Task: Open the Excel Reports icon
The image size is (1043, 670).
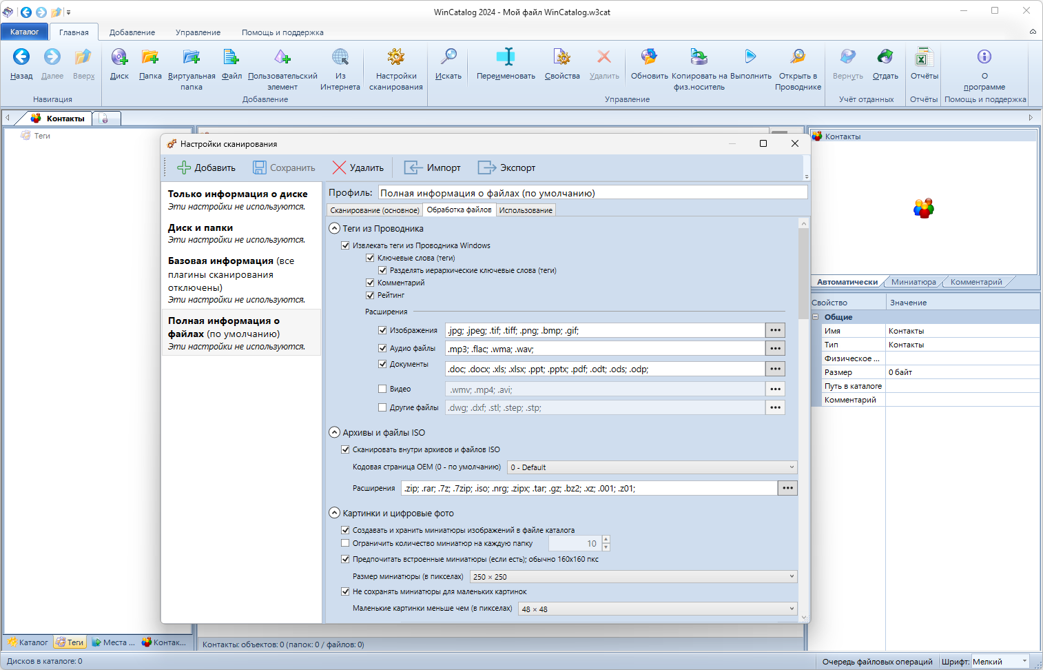Action: click(x=924, y=58)
